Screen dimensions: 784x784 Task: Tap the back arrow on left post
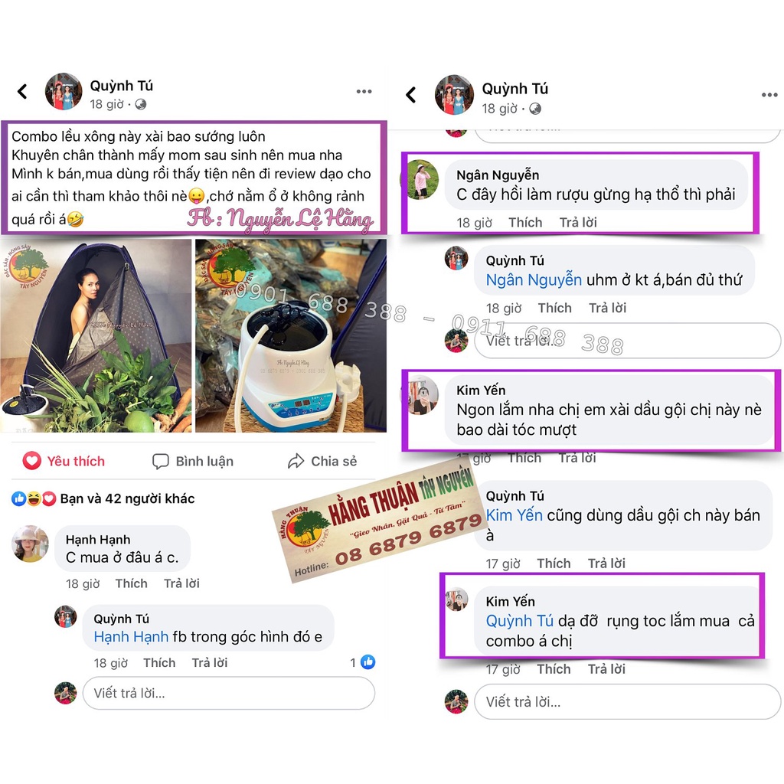(22, 92)
